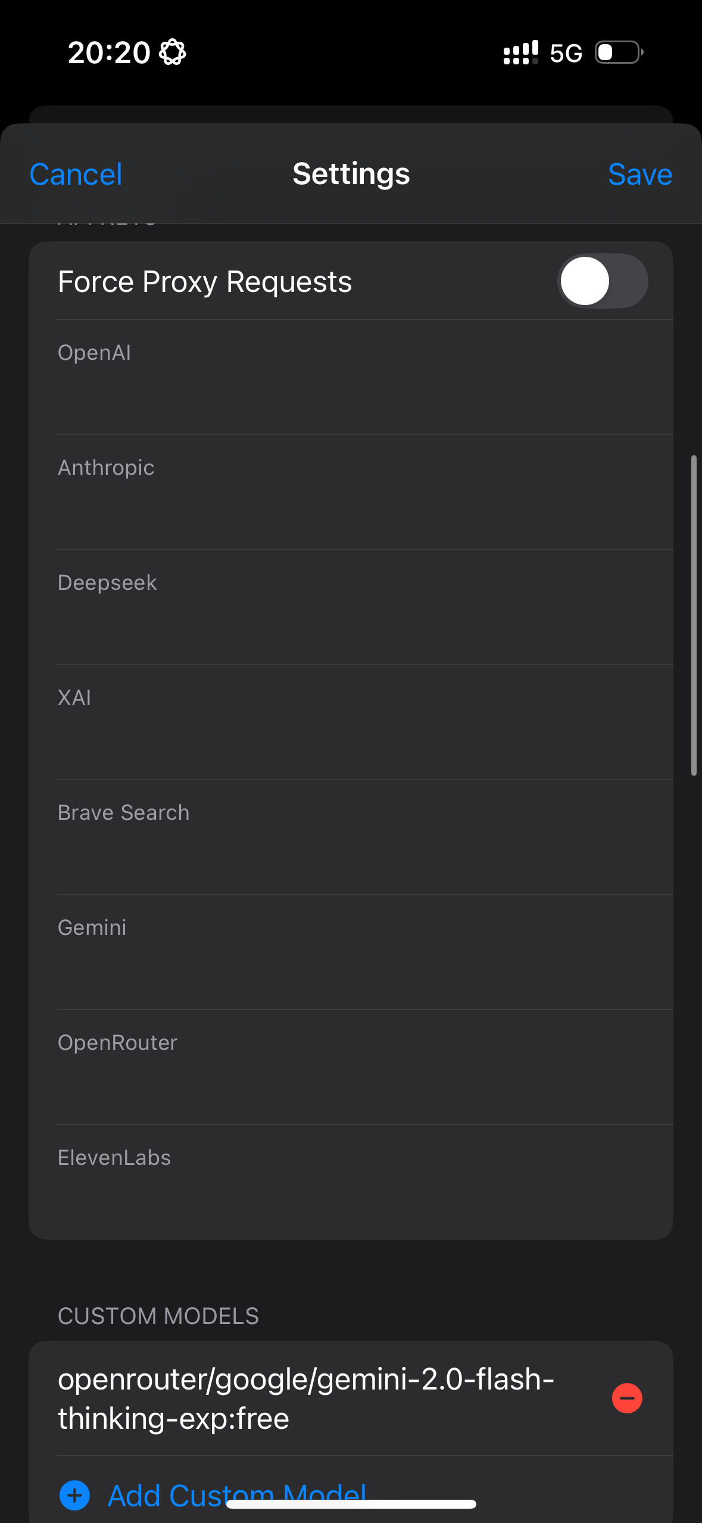
Task: Save the Settings
Action: coord(639,175)
